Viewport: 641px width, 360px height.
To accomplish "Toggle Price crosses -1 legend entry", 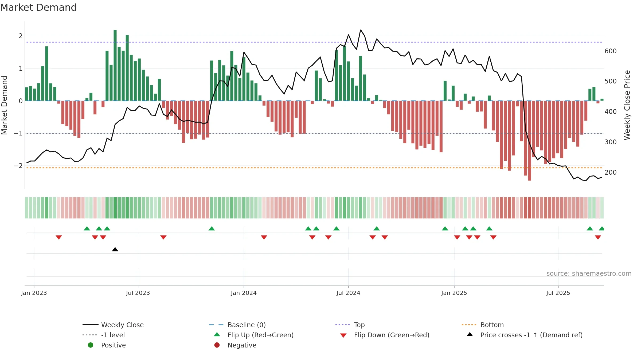I will pyautogui.click(x=525, y=335).
